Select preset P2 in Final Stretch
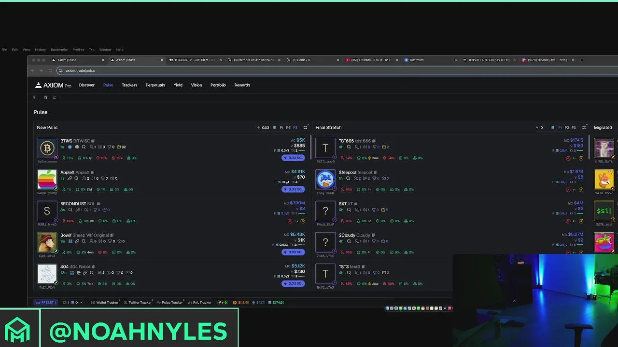 [x=567, y=128]
